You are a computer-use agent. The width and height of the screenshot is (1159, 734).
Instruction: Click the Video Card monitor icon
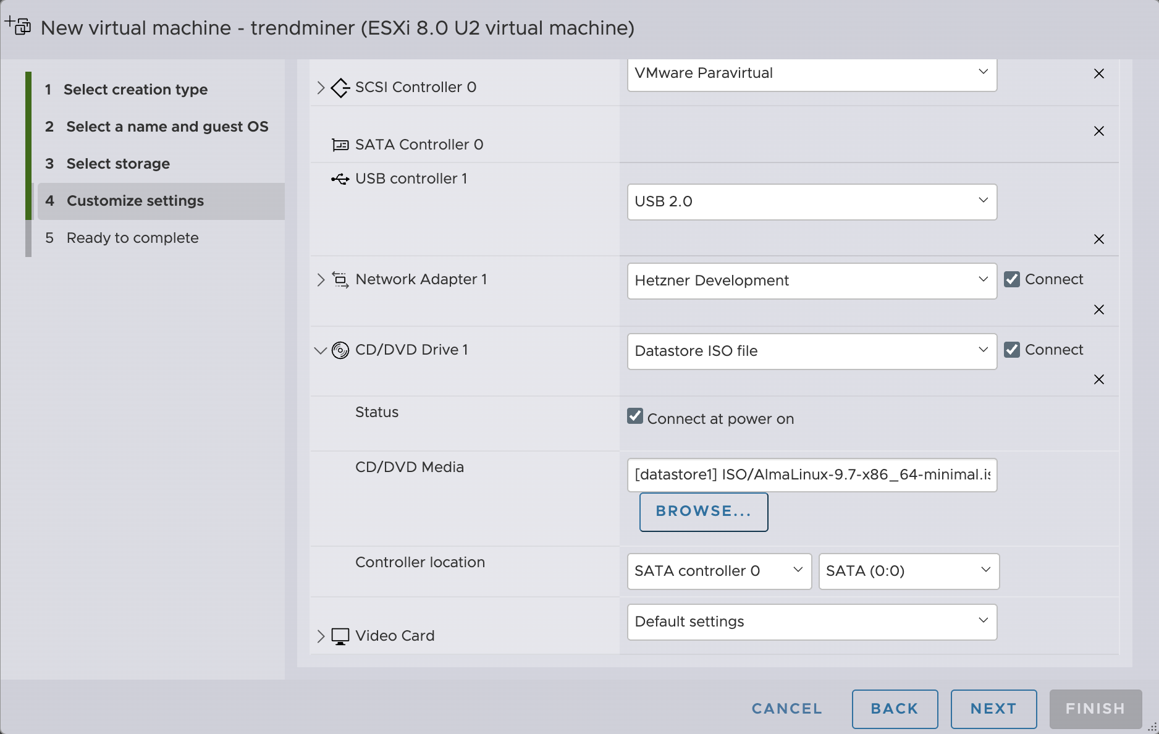point(340,636)
